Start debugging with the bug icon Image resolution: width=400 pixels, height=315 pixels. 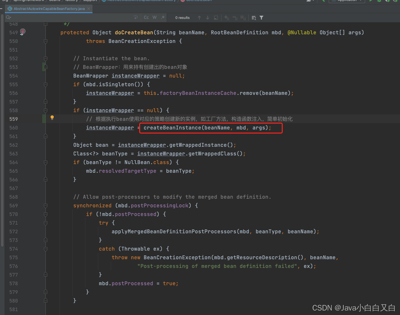coord(379,1)
